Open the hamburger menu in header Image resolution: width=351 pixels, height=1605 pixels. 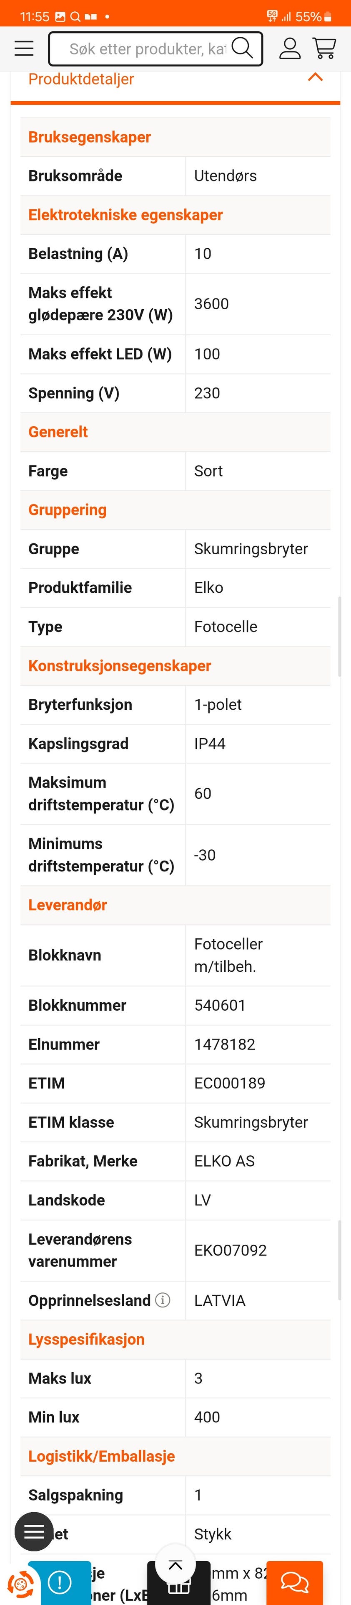coord(24,48)
